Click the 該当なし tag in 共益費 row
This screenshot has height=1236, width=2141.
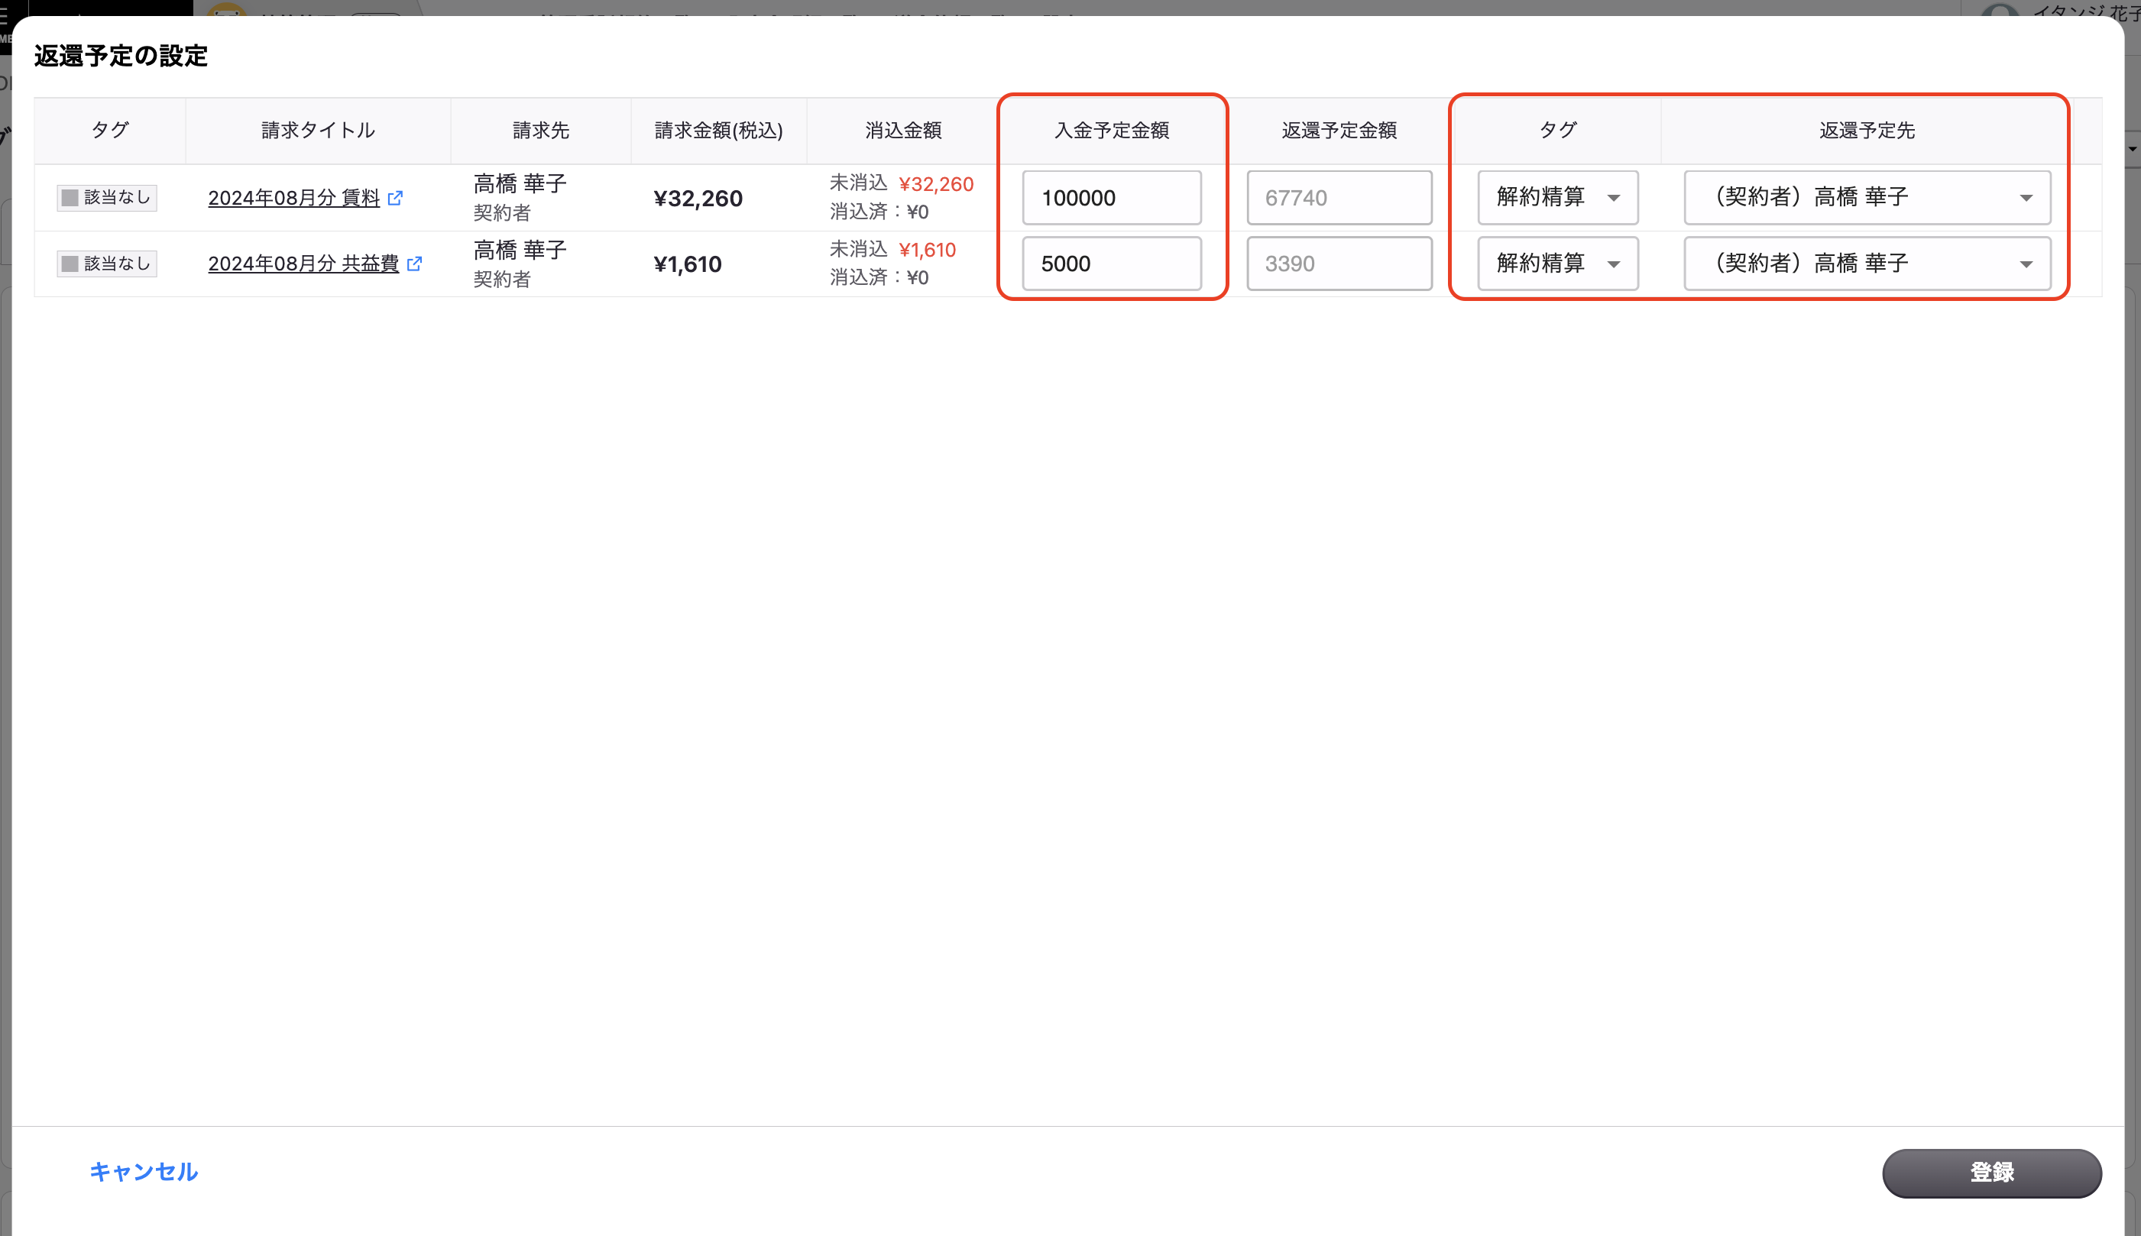[x=107, y=264]
